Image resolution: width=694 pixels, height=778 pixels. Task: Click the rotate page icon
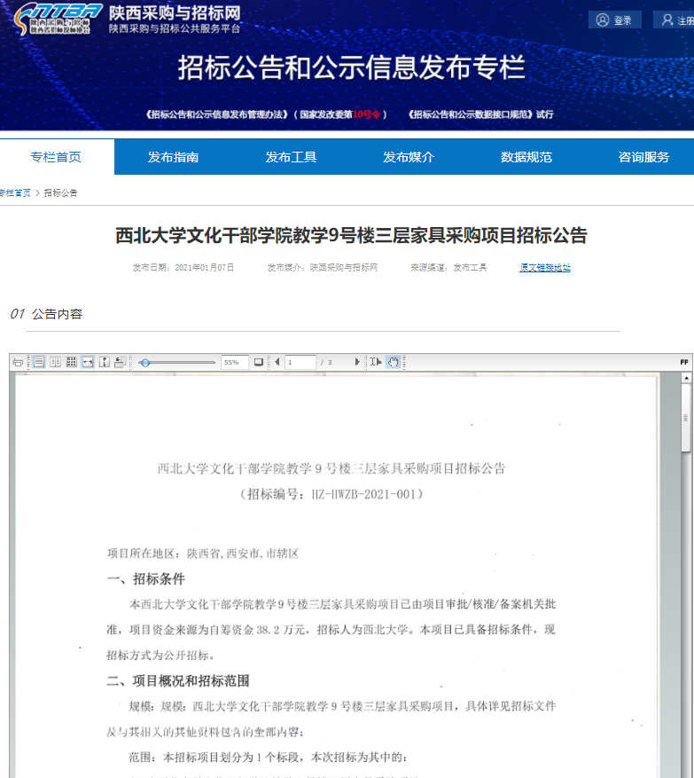point(120,362)
